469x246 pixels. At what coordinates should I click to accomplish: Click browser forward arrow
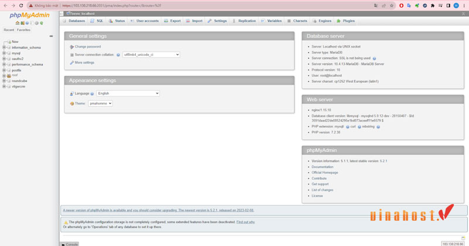[13, 6]
